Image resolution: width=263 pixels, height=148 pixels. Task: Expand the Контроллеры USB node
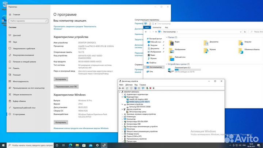point(122,124)
